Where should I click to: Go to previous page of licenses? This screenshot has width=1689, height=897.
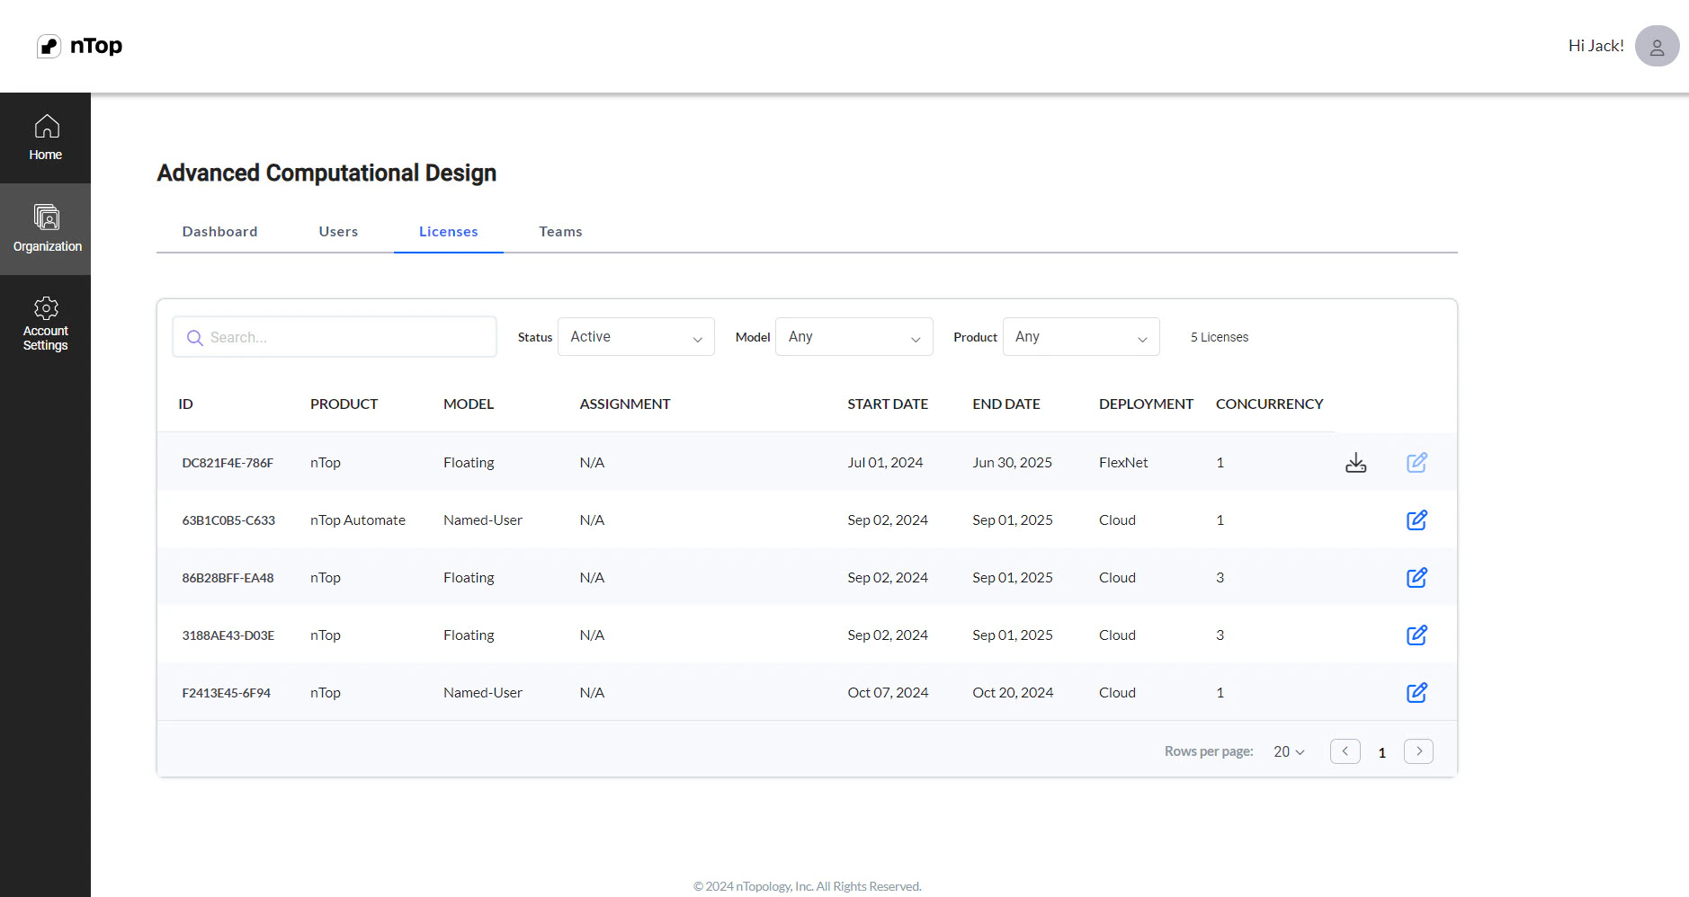coord(1345,751)
